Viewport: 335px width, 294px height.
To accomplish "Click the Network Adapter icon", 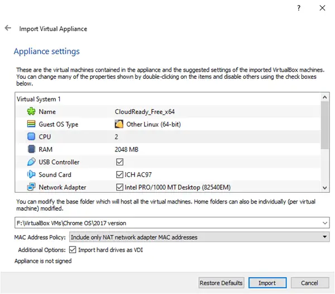I will tap(31, 187).
